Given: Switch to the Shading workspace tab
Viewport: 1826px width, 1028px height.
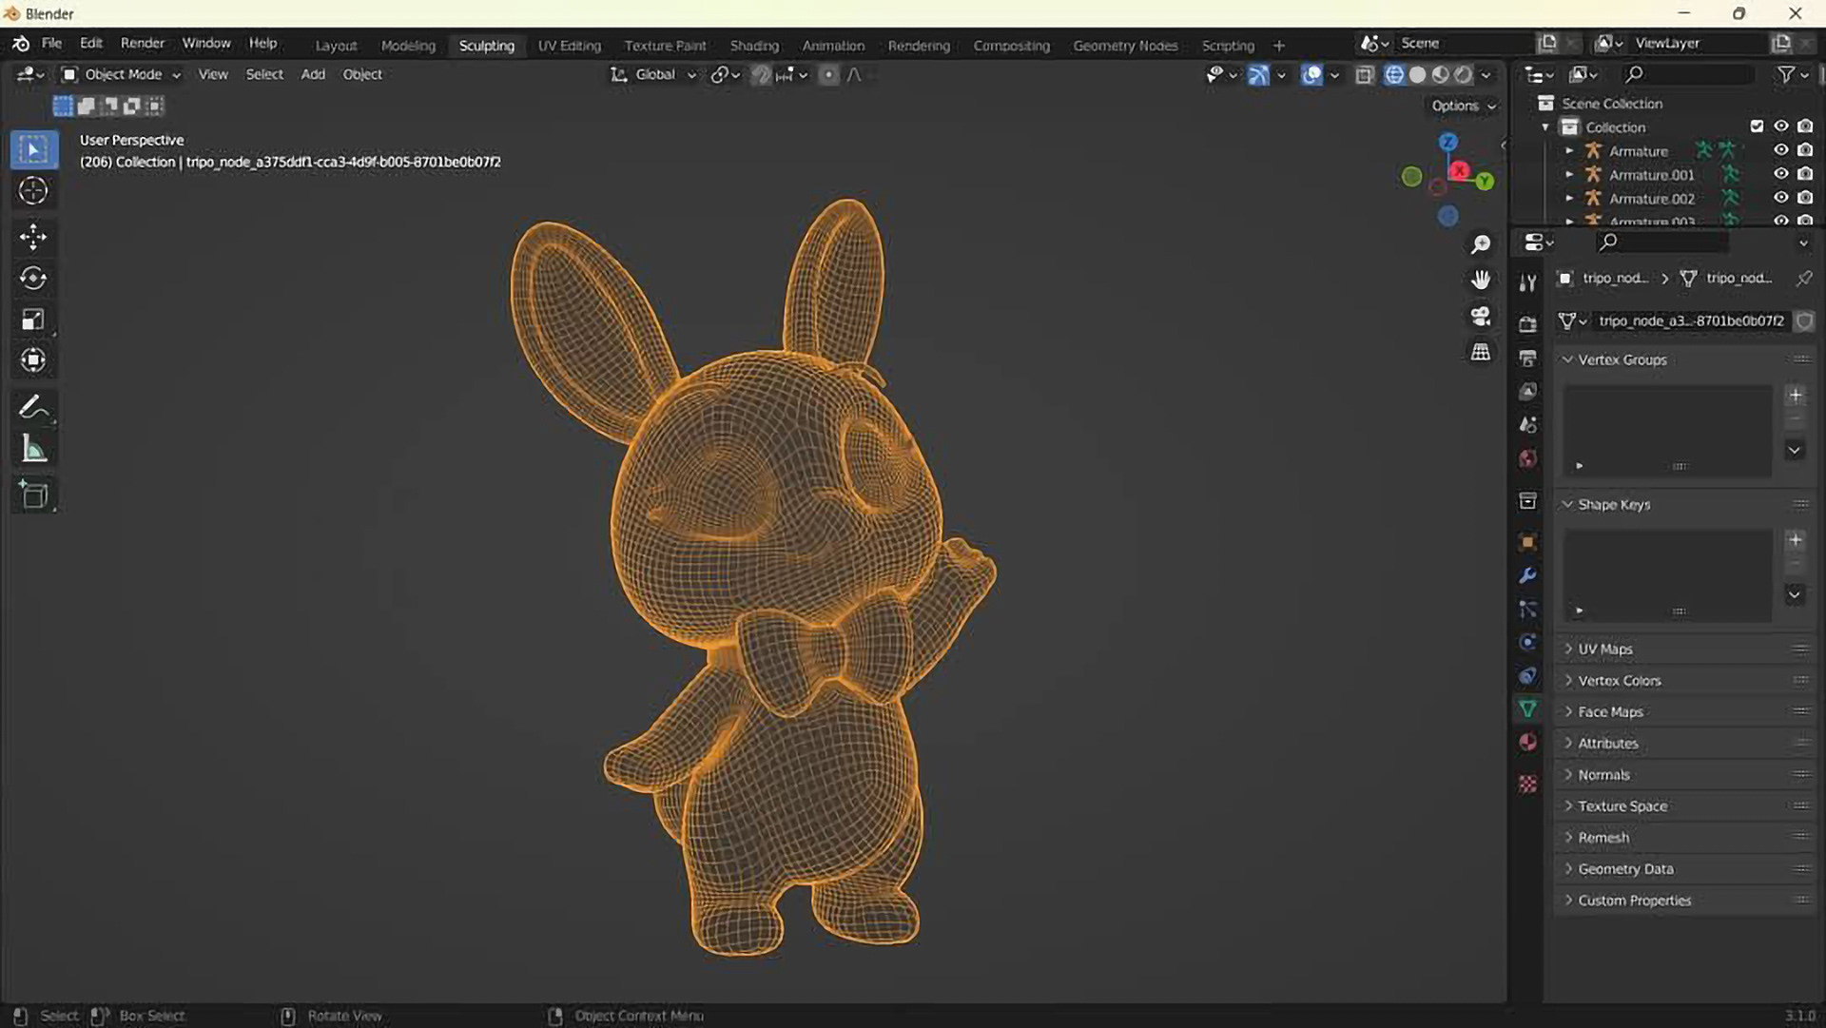Looking at the screenshot, I should coord(753,45).
